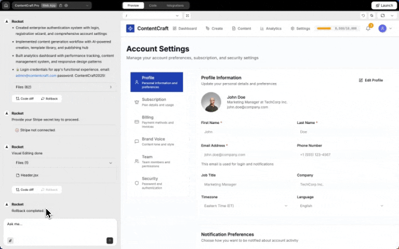Expand the user account menu chevron
399x249 pixels.
click(x=391, y=29)
